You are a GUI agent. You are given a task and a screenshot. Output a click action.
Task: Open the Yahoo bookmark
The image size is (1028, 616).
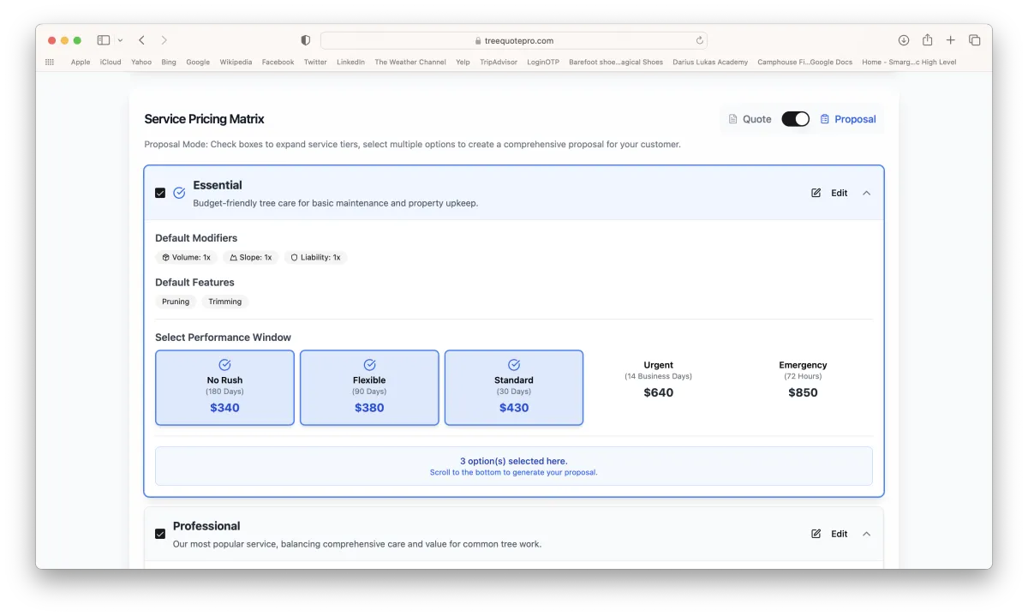coord(141,62)
